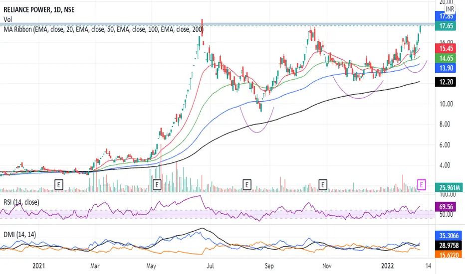
Task: Click the 4.00 price axis label
Action: click(x=445, y=165)
